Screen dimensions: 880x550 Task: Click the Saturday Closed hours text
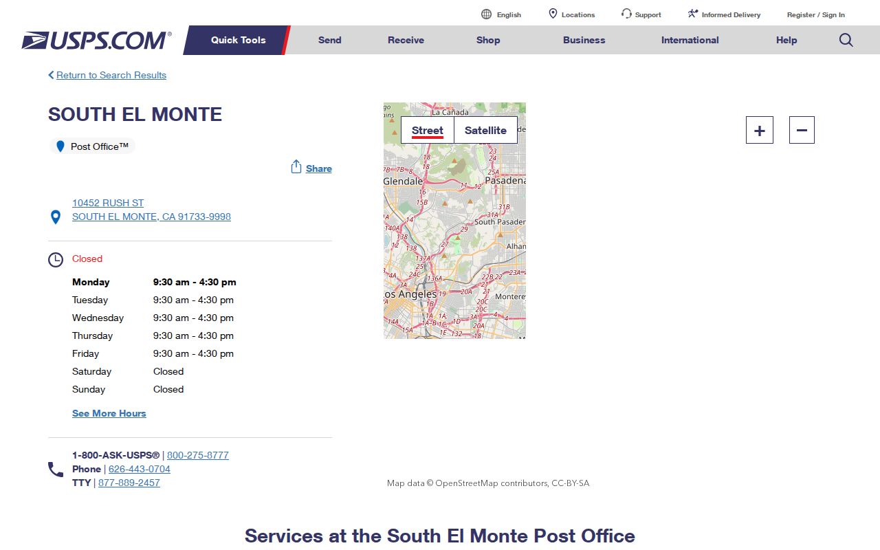(x=168, y=371)
